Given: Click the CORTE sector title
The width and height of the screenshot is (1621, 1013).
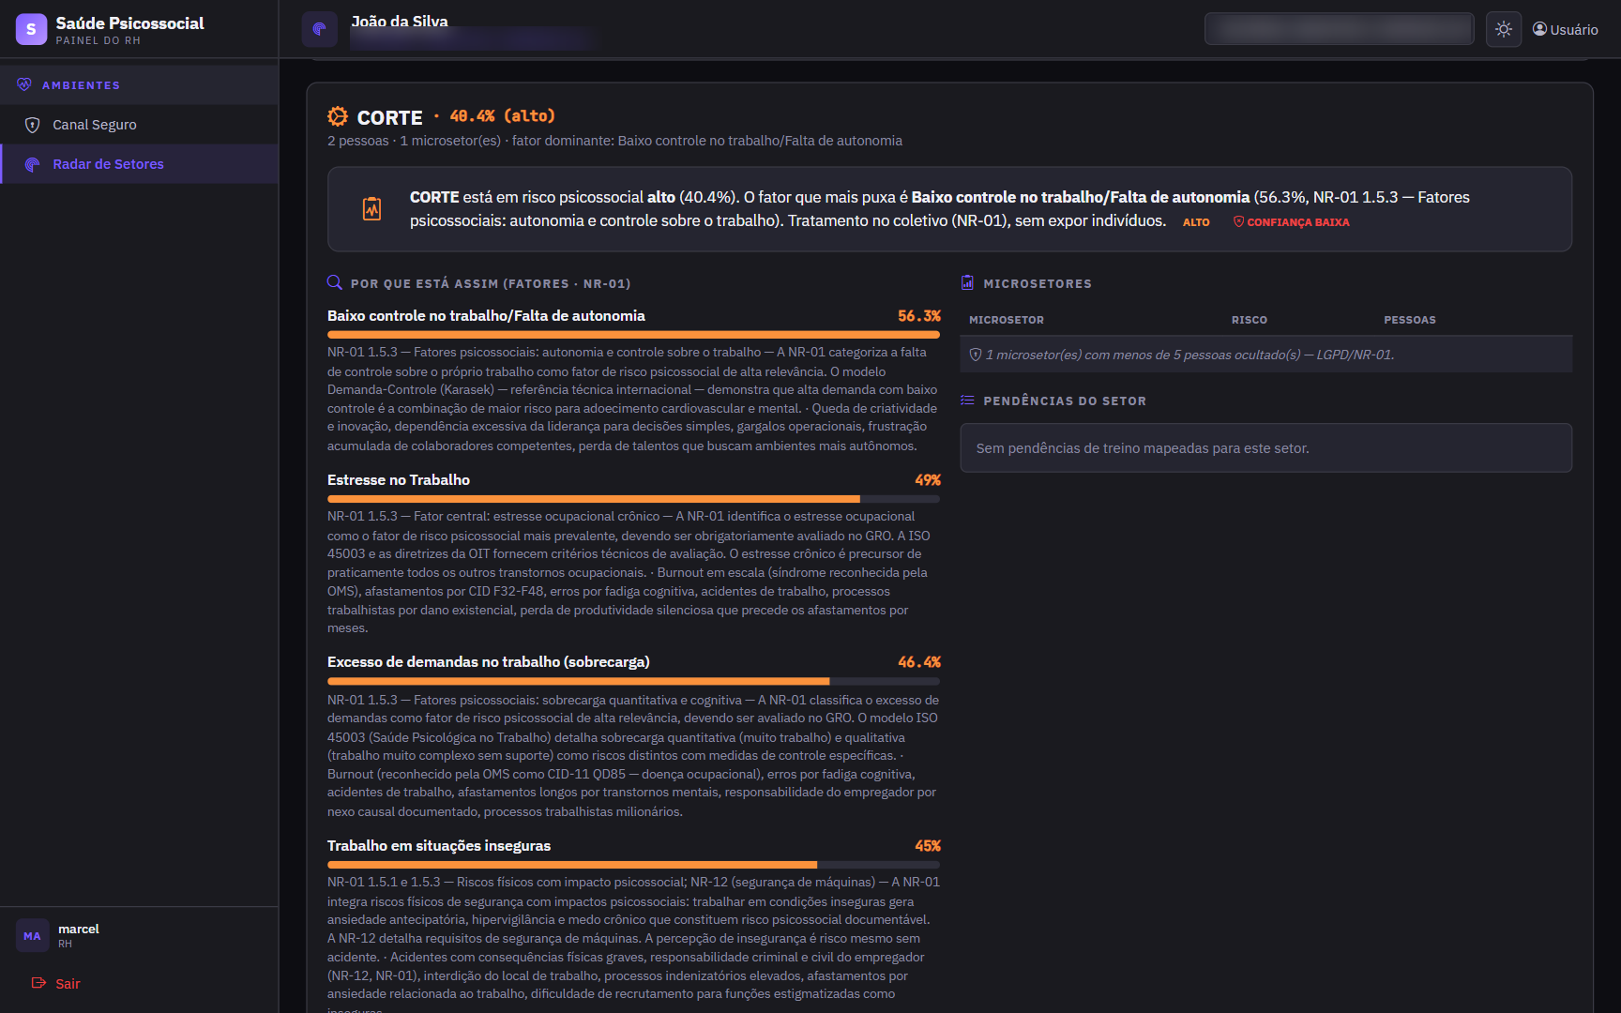Looking at the screenshot, I should pos(389,117).
